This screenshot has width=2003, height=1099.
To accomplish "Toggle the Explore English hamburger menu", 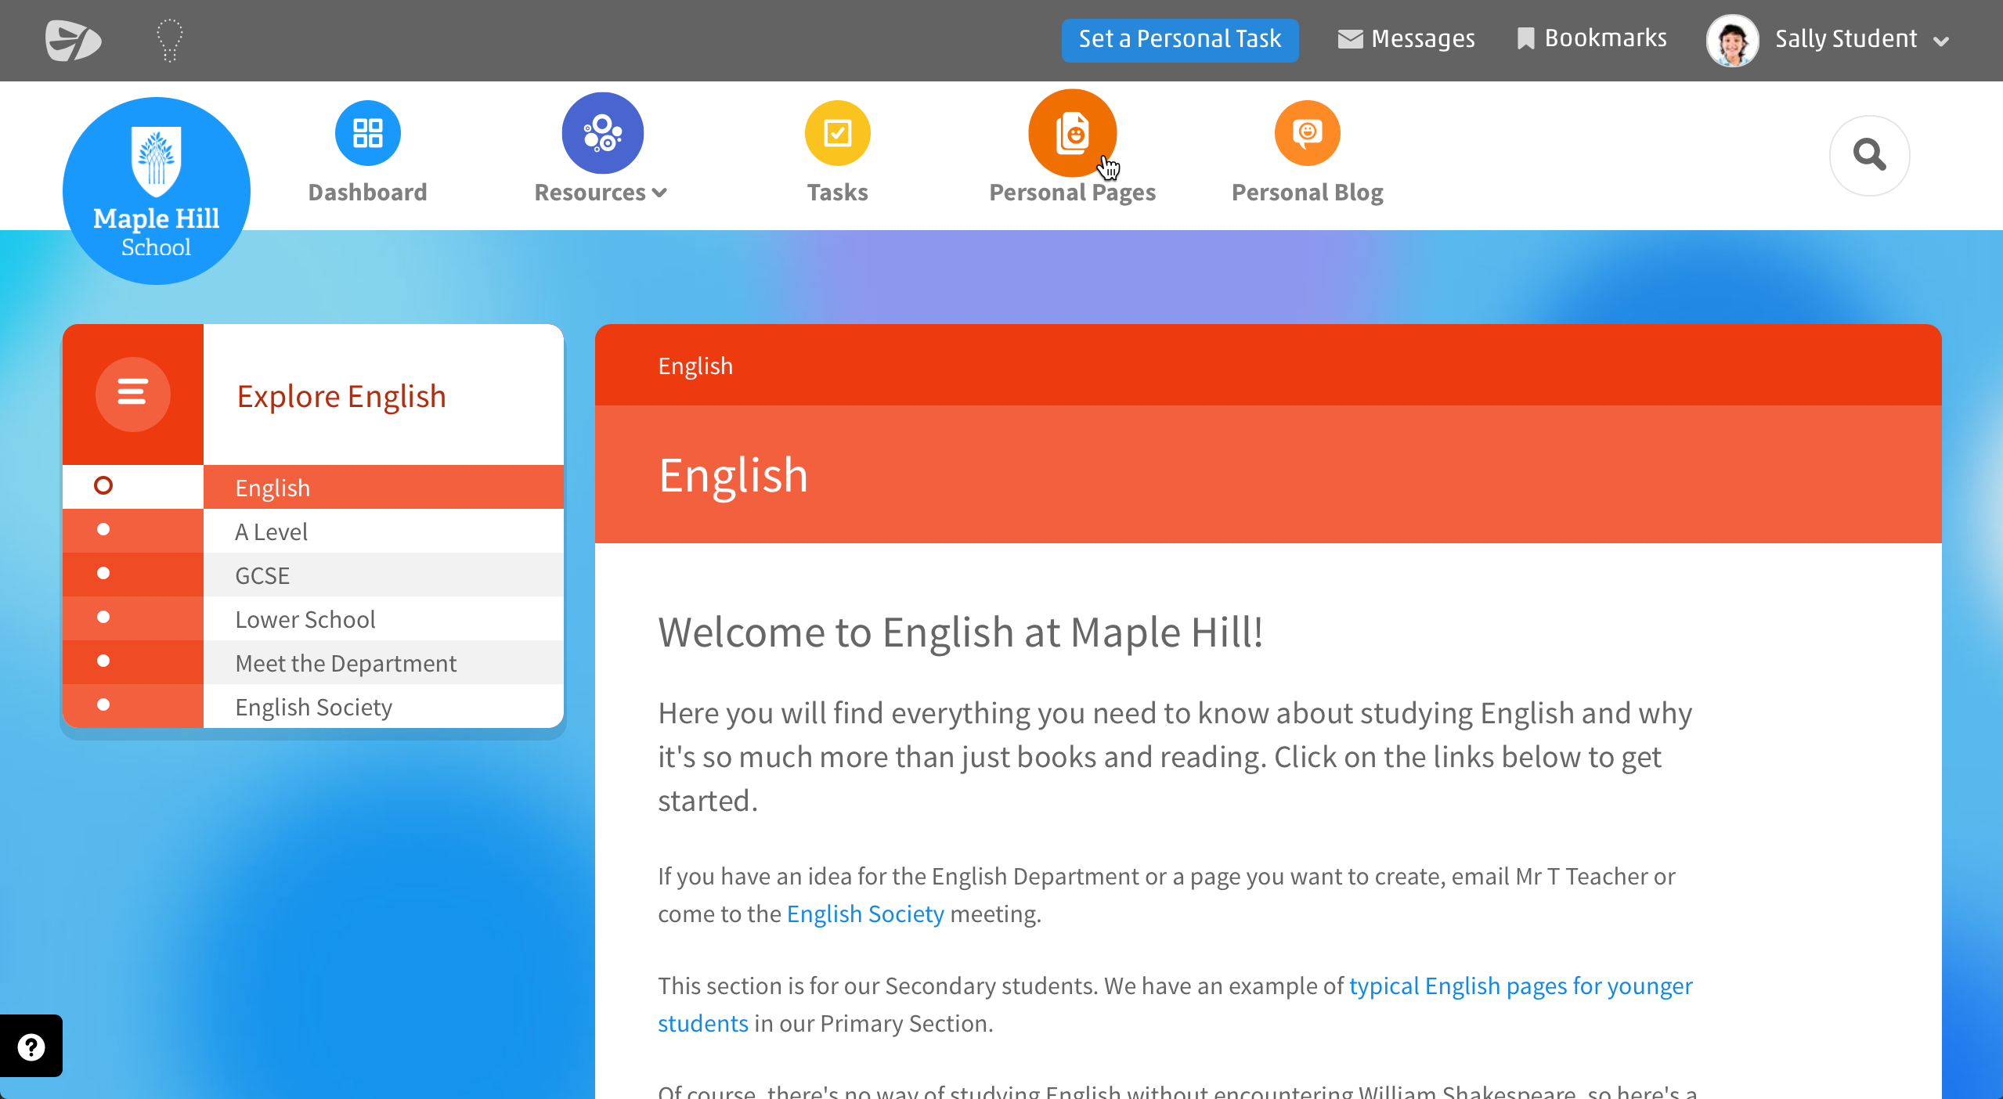I will 132,394.
